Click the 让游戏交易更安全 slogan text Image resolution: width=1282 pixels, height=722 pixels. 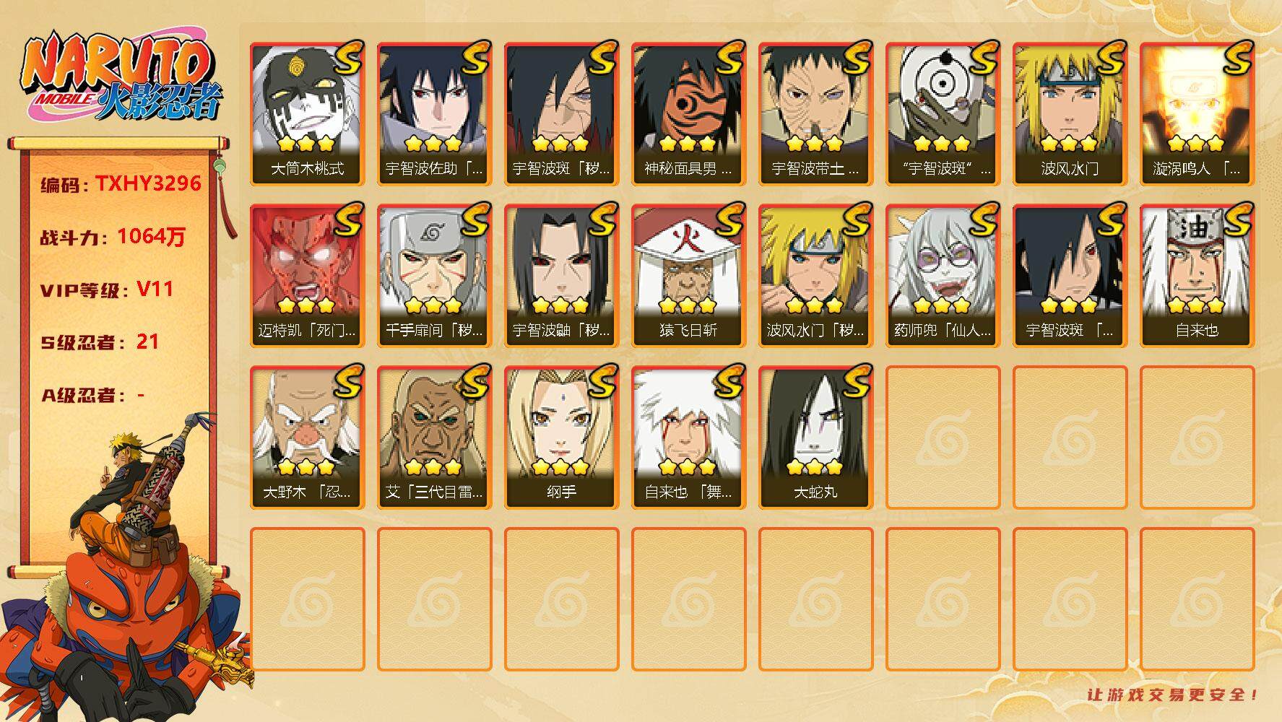tap(1174, 695)
